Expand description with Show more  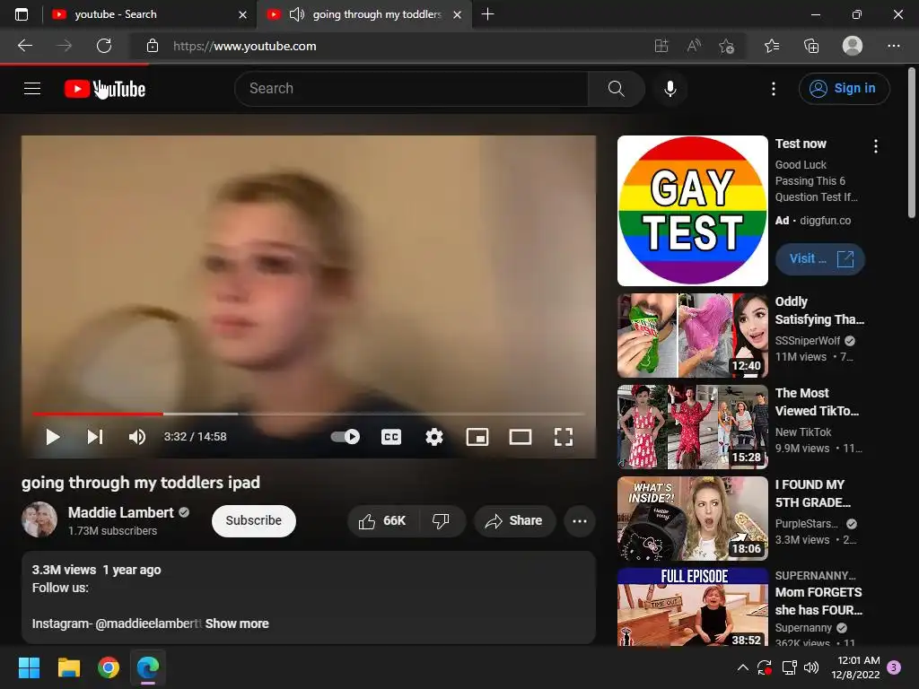coord(237,624)
